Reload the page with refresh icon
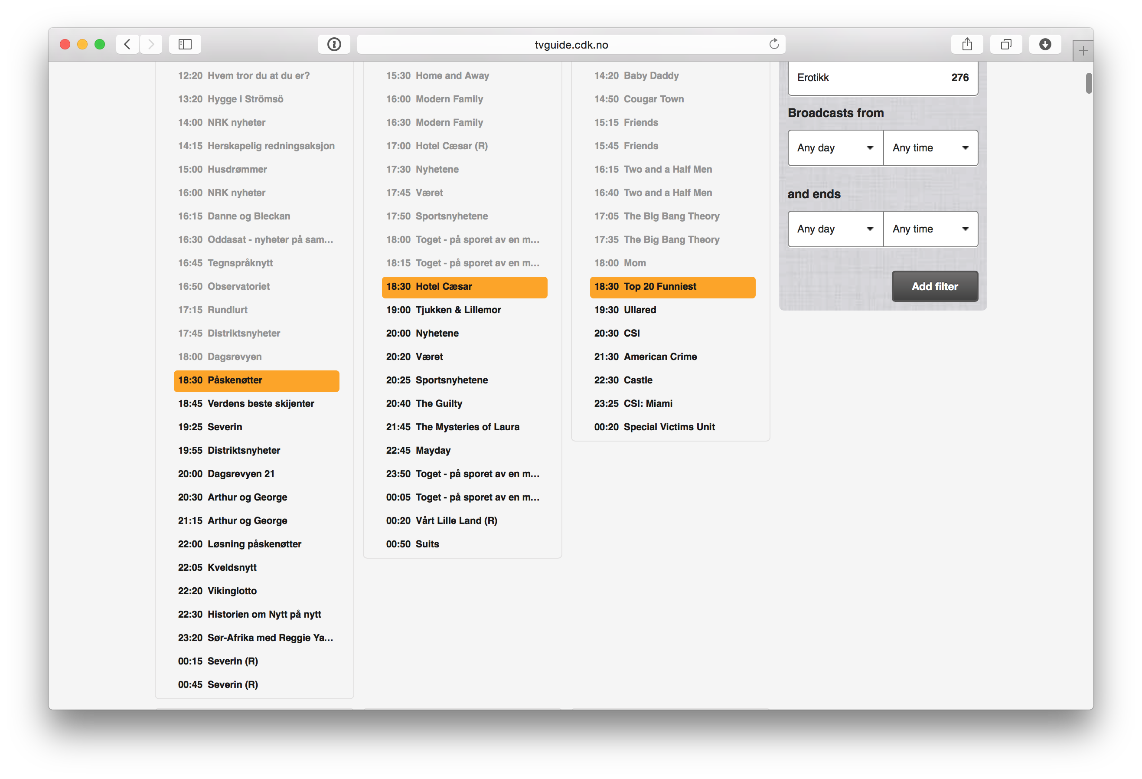1142x779 pixels. click(x=774, y=44)
